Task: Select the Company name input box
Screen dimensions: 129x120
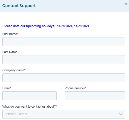Action: pos(64,78)
